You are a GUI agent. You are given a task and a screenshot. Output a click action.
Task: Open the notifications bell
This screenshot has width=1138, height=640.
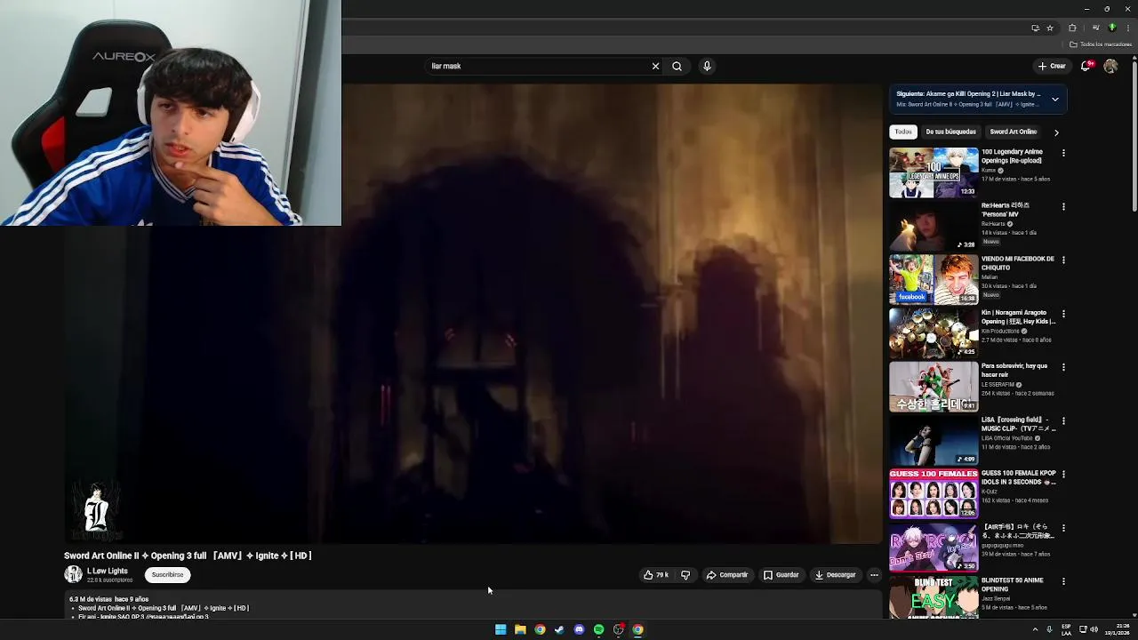click(1086, 66)
